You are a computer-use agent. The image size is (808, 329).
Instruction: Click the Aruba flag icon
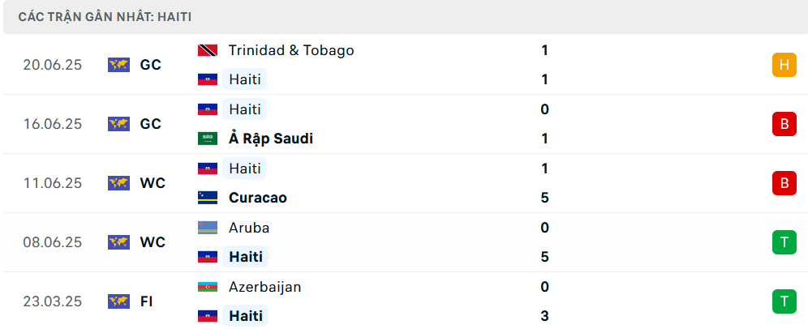coord(208,228)
